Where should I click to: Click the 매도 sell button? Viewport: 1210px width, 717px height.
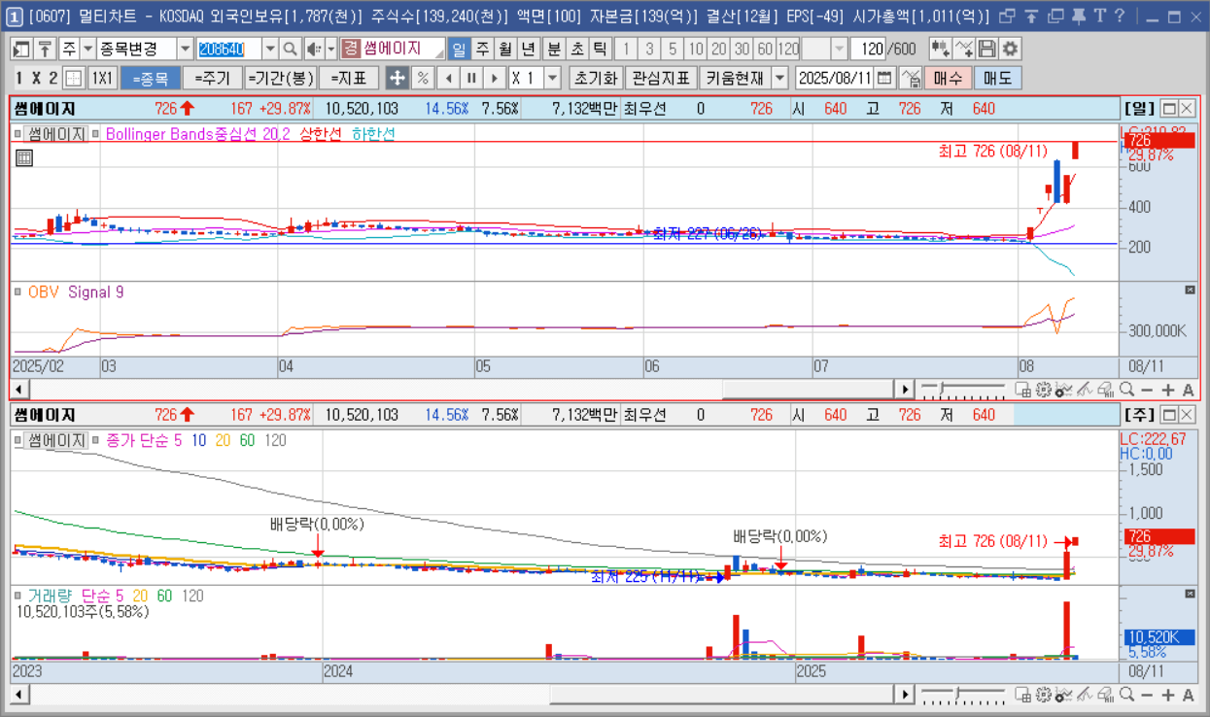coord(997,78)
